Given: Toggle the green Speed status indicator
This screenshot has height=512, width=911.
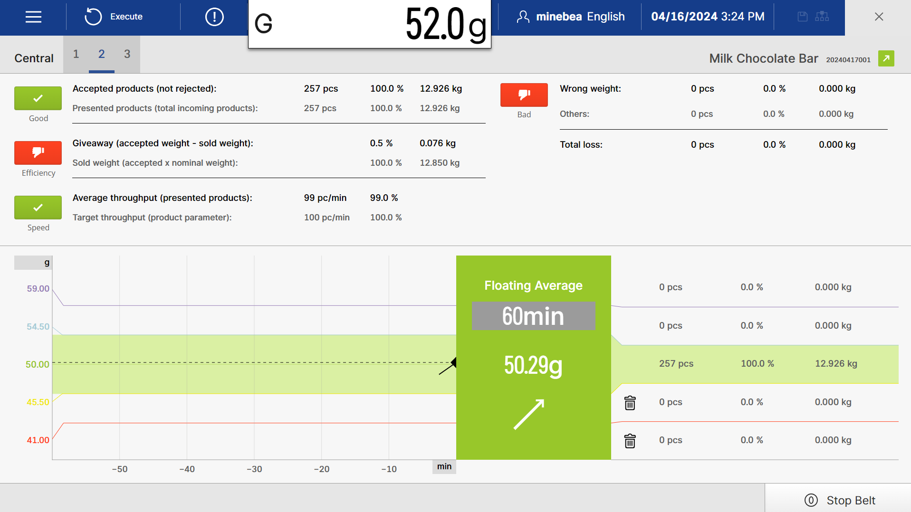Looking at the screenshot, I should pyautogui.click(x=38, y=208).
